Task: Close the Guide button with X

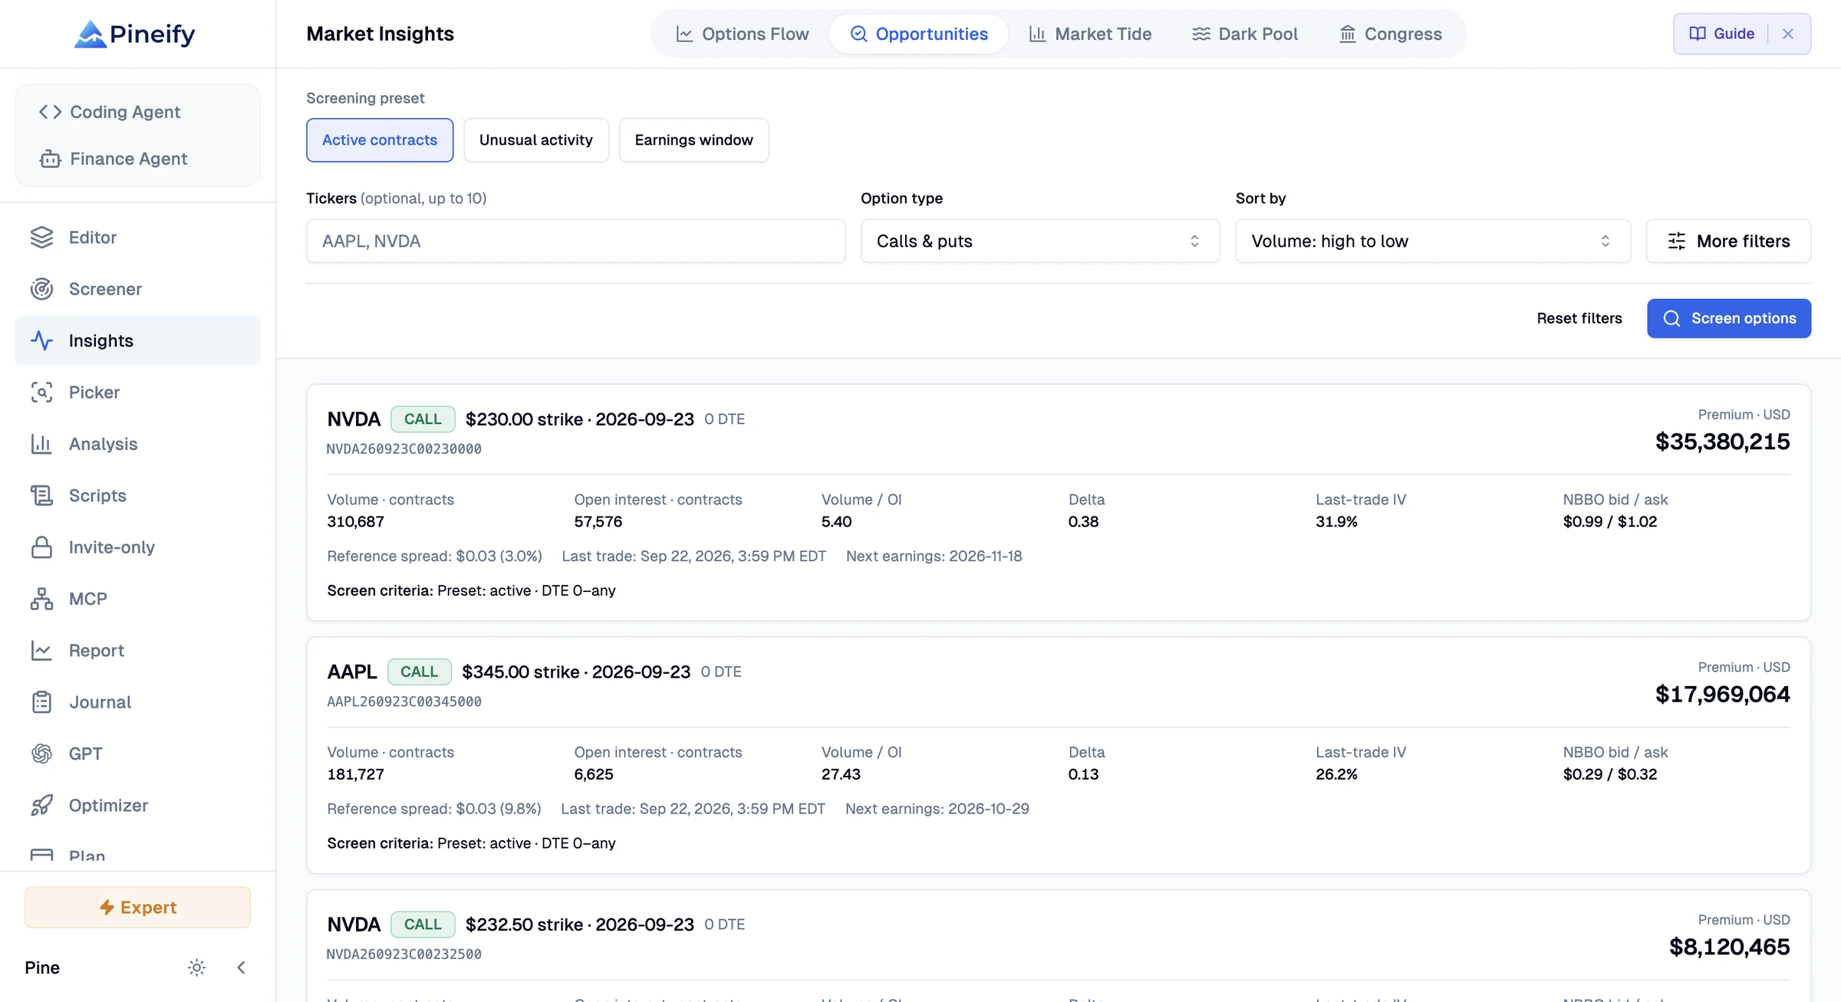Action: coord(1788,34)
